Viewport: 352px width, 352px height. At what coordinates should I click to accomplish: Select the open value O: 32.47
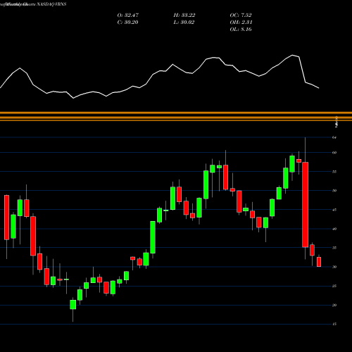[128, 15]
